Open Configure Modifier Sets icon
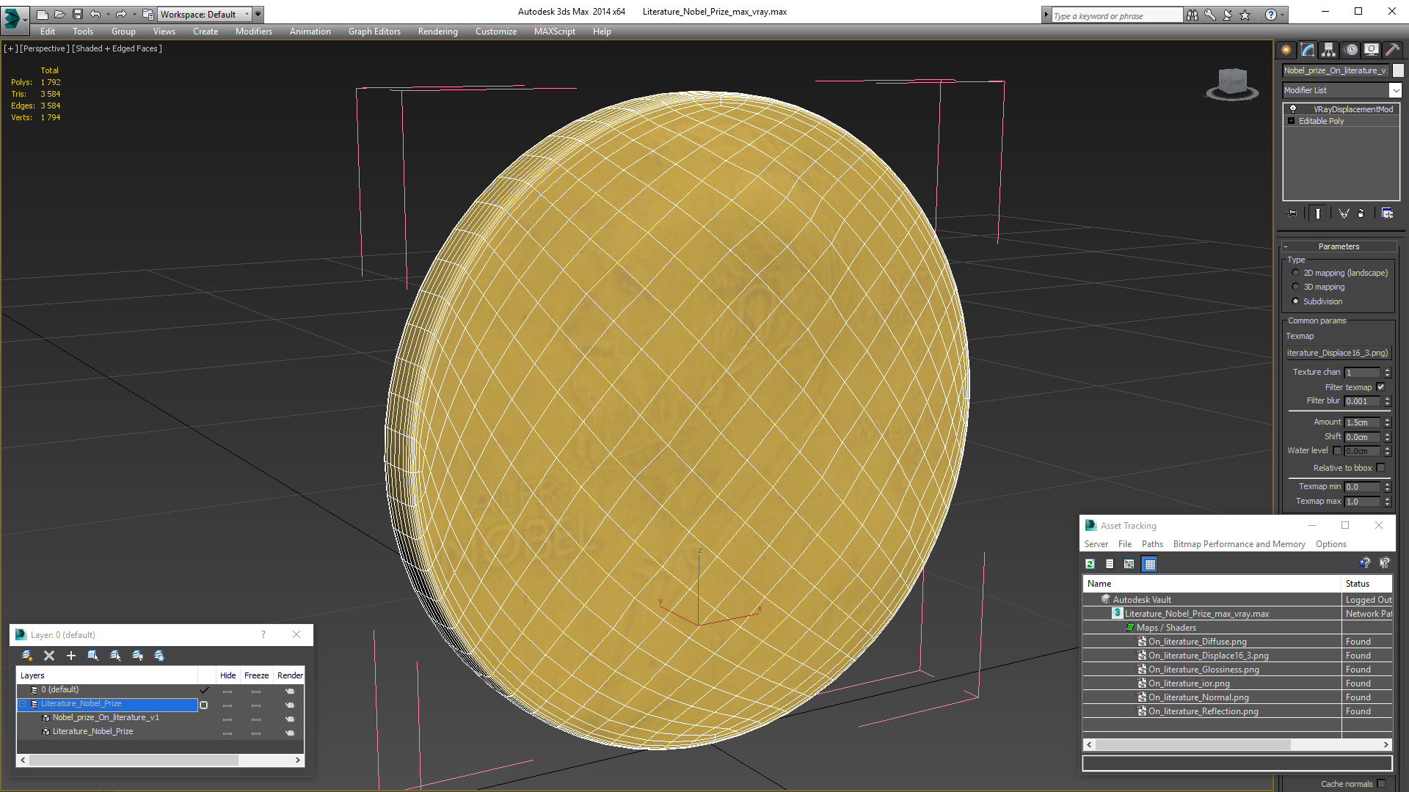 coord(1387,213)
